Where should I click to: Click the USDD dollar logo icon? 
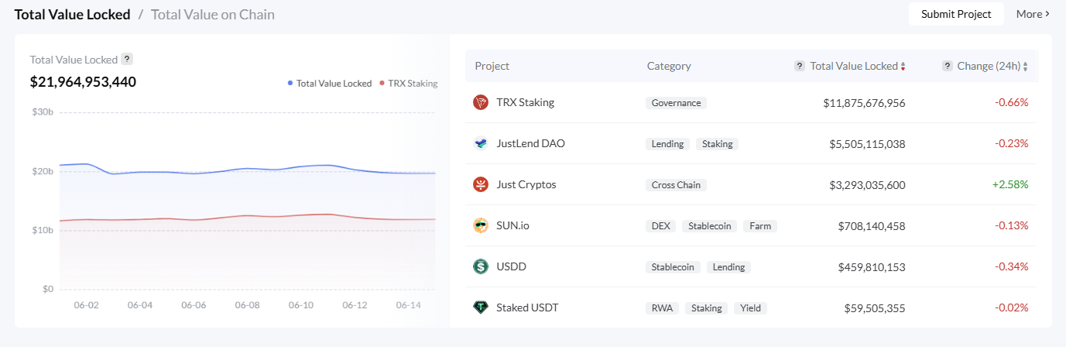[x=481, y=266]
